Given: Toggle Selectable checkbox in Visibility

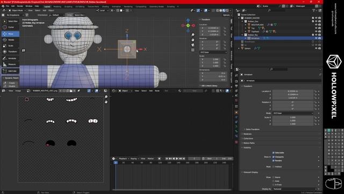Looking at the screenshot, I should tap(274, 153).
